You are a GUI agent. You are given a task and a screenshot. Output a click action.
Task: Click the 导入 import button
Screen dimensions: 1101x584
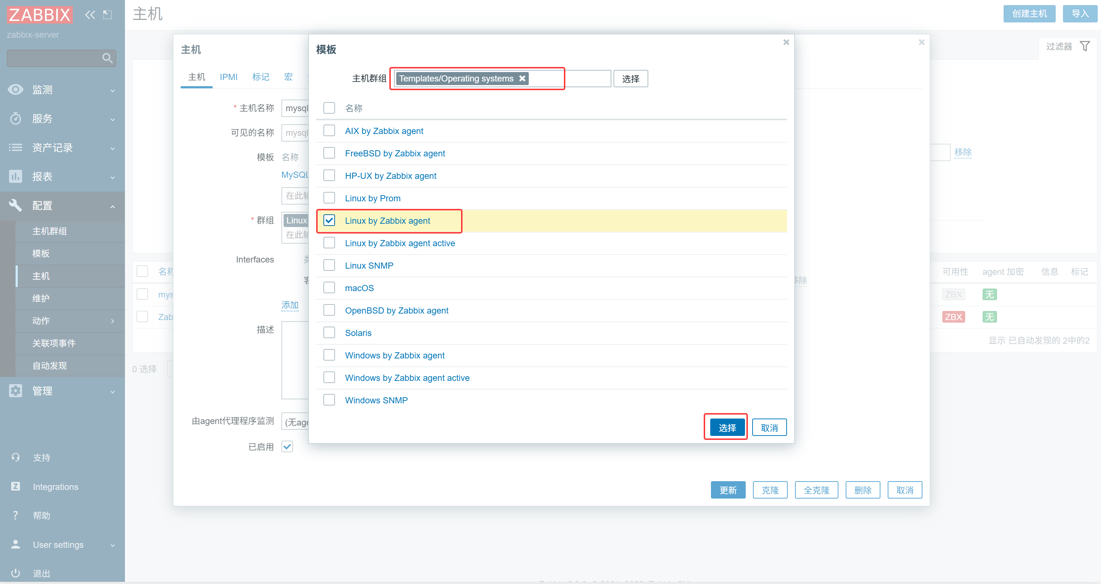click(x=1080, y=14)
